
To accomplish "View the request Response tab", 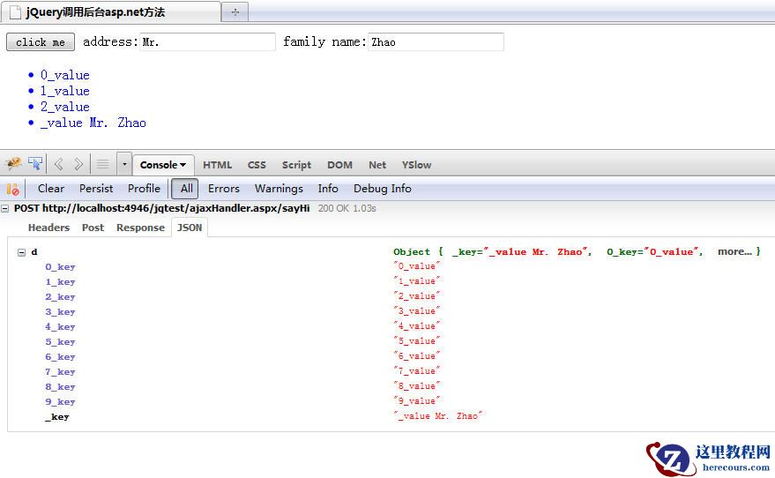I will (x=140, y=228).
